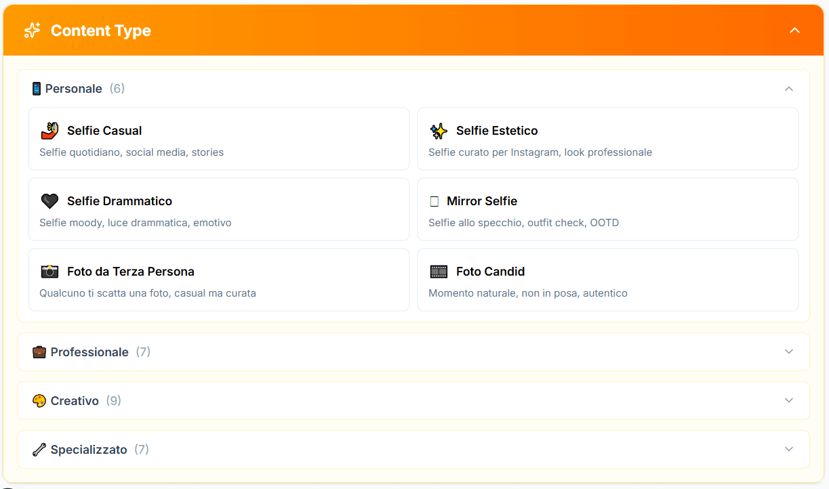Click the Selfie Estetico sparkles icon
This screenshot has height=489, width=829.
(439, 131)
